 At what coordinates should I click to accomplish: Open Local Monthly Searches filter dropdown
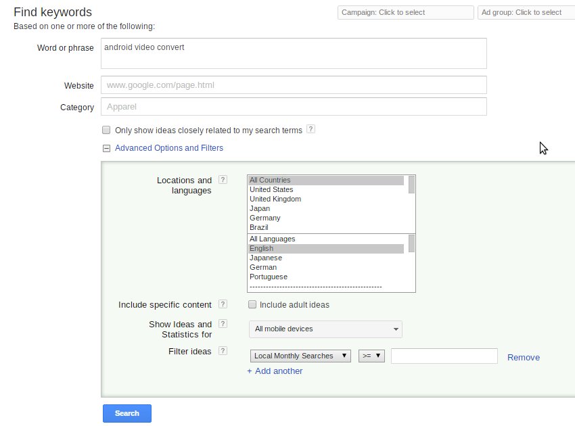[x=300, y=356]
